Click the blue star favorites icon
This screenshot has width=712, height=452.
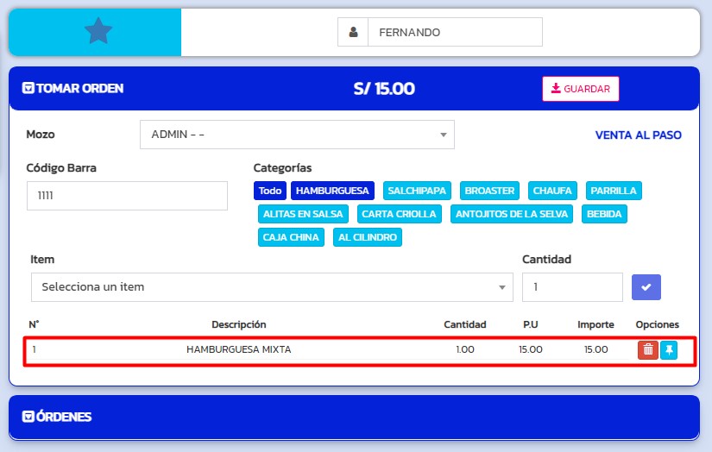[98, 32]
